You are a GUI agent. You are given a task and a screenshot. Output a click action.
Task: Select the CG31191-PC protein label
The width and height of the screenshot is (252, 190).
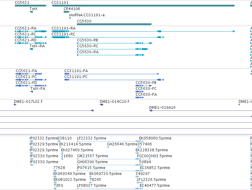pos(76,77)
